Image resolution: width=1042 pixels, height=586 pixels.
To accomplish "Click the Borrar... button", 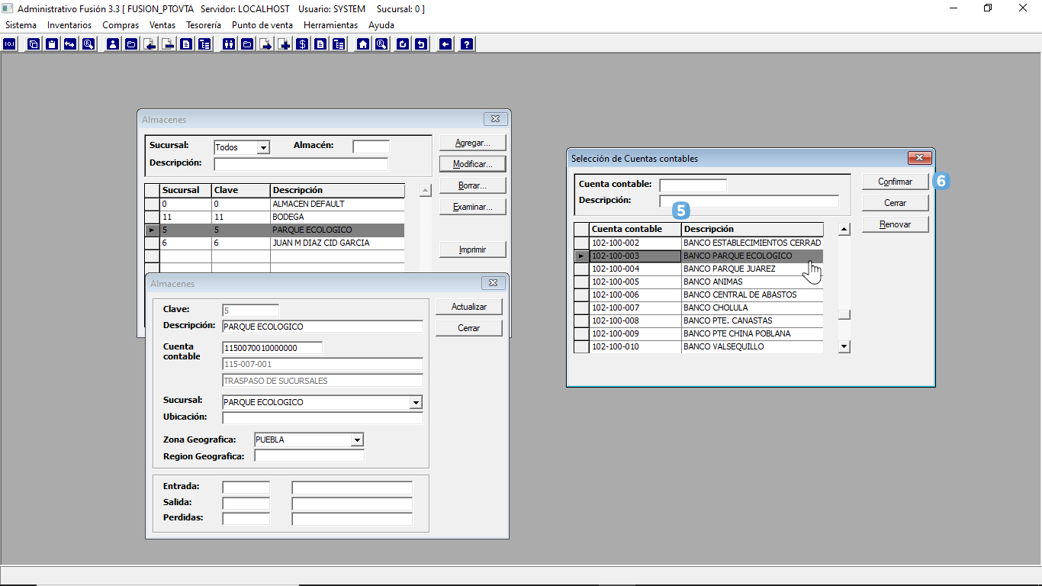I will [x=473, y=185].
